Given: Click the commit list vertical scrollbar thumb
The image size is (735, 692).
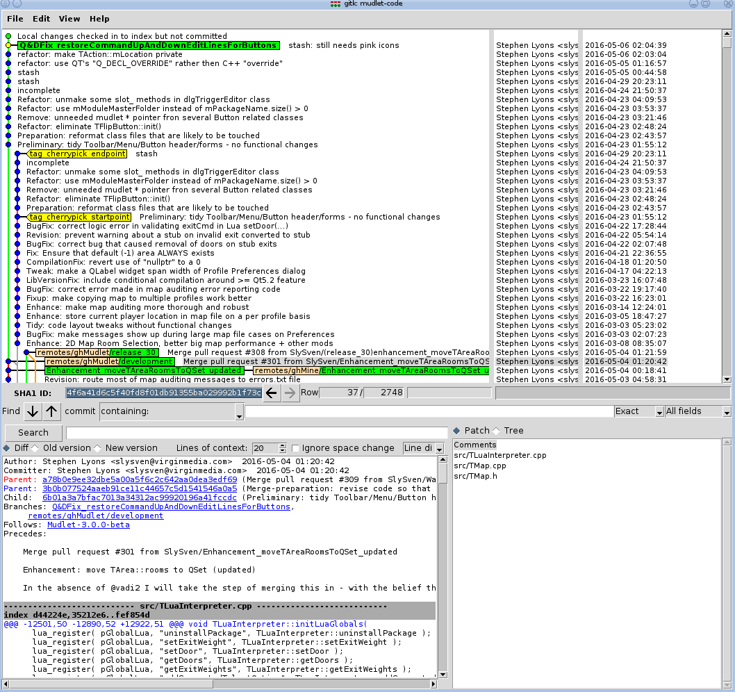Looking at the screenshot, I should click(x=727, y=42).
